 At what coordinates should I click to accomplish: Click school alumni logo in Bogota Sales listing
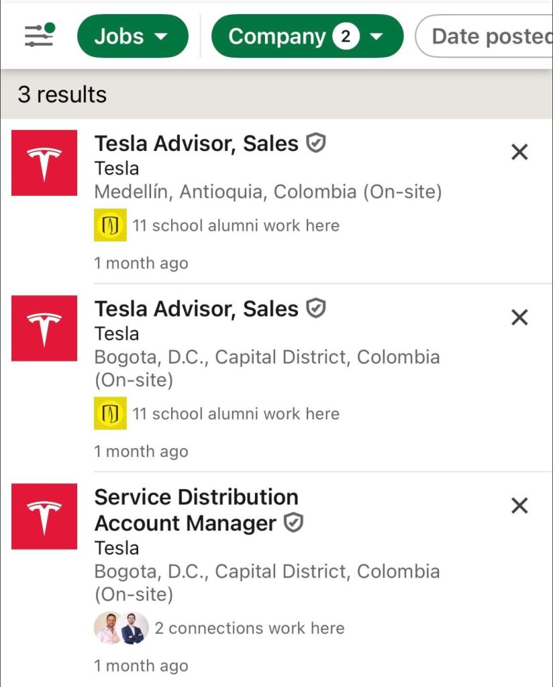click(110, 413)
